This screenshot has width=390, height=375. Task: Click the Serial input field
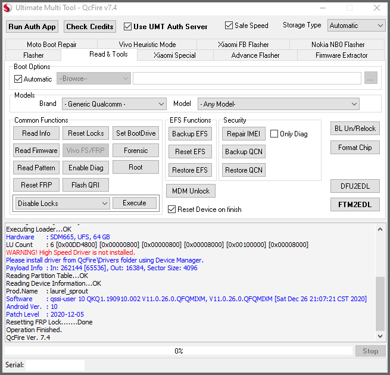[x=55, y=365]
